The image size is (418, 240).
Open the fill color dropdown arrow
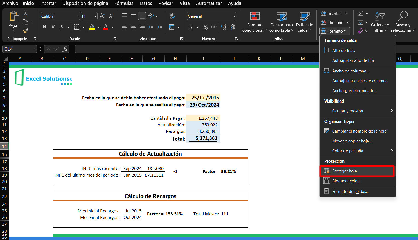click(98, 27)
